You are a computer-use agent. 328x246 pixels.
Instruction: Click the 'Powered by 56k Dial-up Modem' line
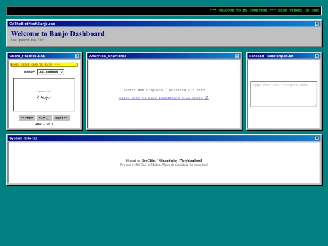click(164, 165)
